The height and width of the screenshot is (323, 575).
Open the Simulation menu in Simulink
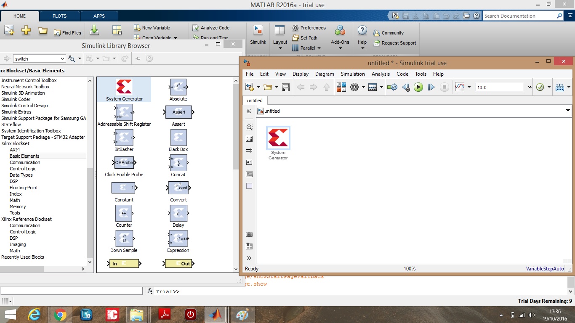click(x=353, y=74)
